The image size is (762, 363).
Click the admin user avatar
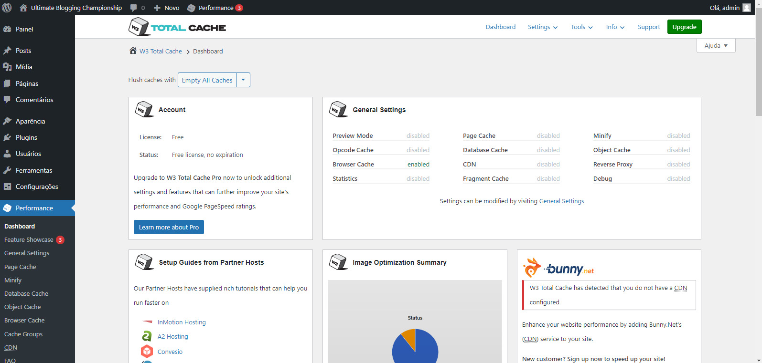[x=747, y=8]
